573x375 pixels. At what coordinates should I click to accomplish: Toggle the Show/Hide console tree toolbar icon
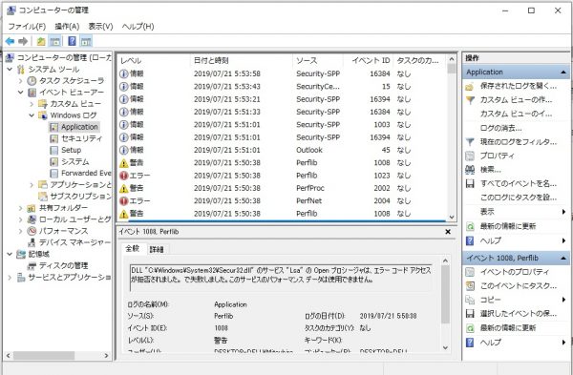point(54,41)
